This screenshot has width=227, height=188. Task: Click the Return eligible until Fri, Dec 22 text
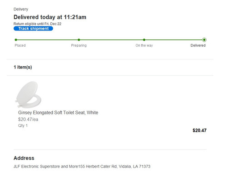[37, 24]
